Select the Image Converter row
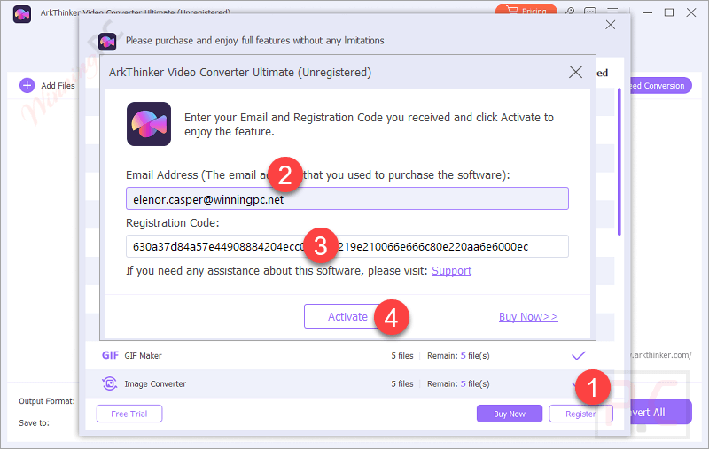 (349, 384)
